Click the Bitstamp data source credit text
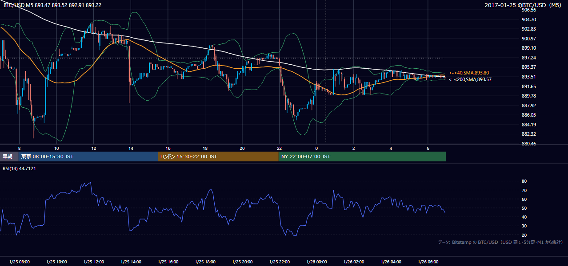The width and height of the screenshot is (568, 266). click(x=500, y=243)
